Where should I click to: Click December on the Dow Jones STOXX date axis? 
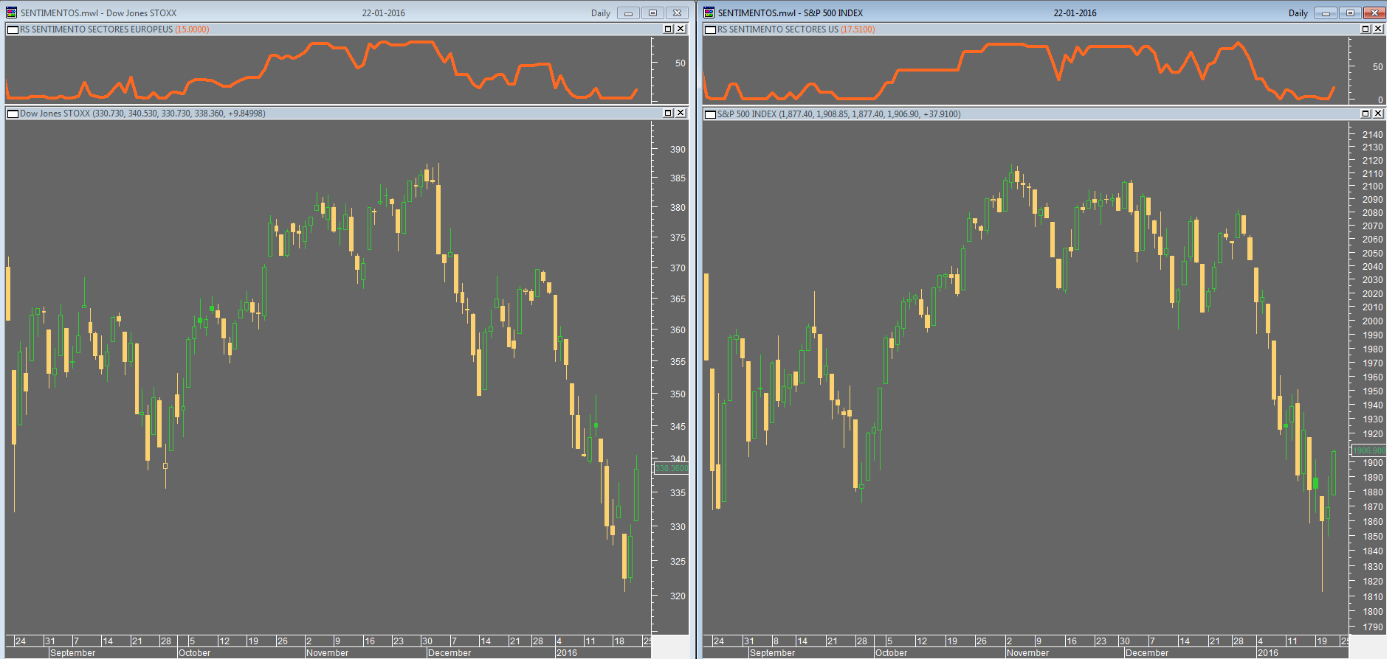449,653
